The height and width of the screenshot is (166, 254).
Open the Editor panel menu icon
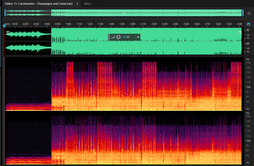[77, 4]
